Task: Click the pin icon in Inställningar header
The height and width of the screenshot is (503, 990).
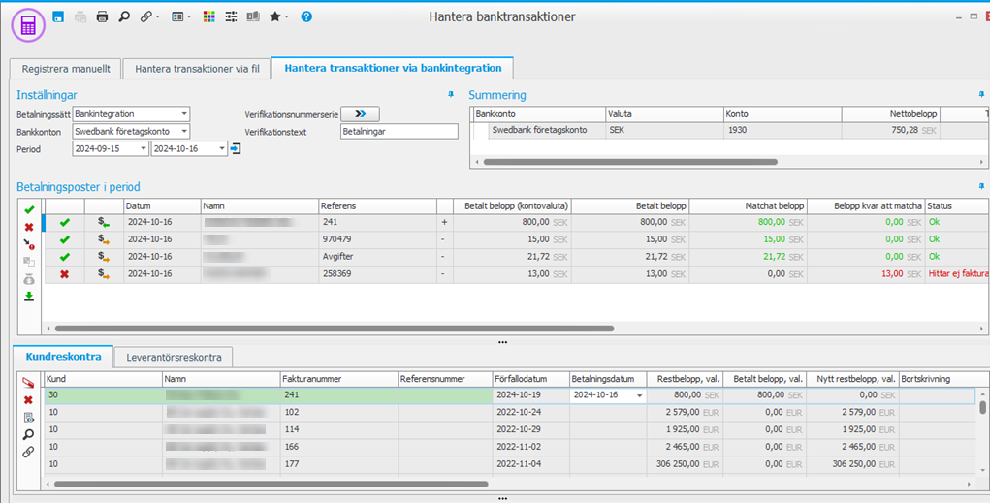Action: pos(451,94)
